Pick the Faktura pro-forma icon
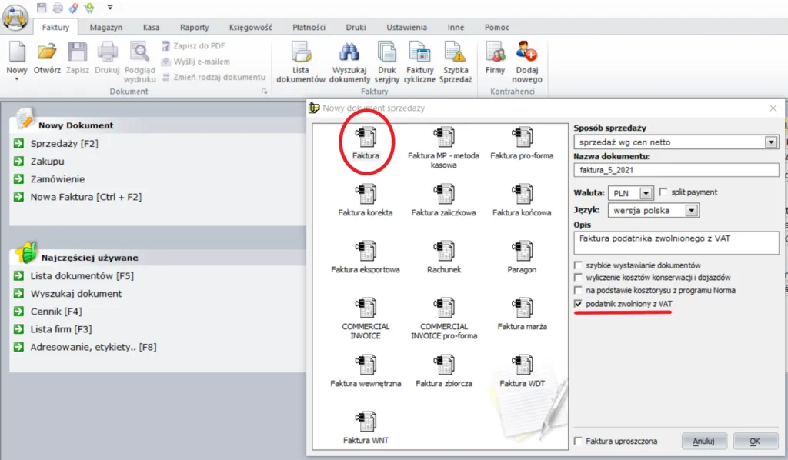Screen dimensions: 788x460 click(522, 138)
